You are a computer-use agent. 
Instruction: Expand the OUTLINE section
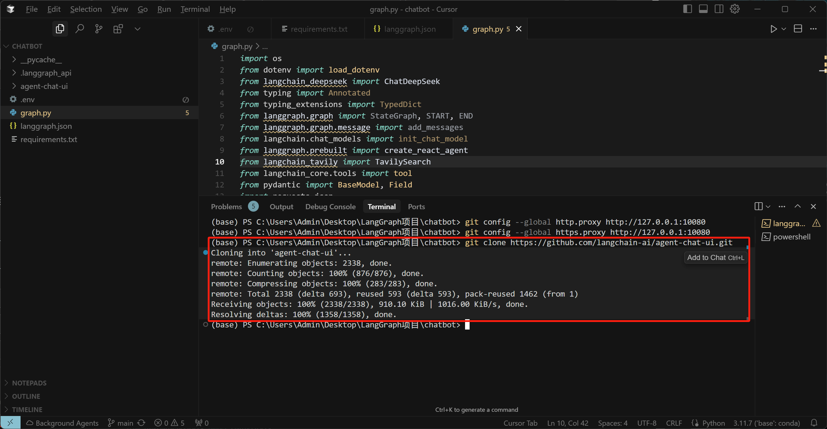click(x=99, y=396)
